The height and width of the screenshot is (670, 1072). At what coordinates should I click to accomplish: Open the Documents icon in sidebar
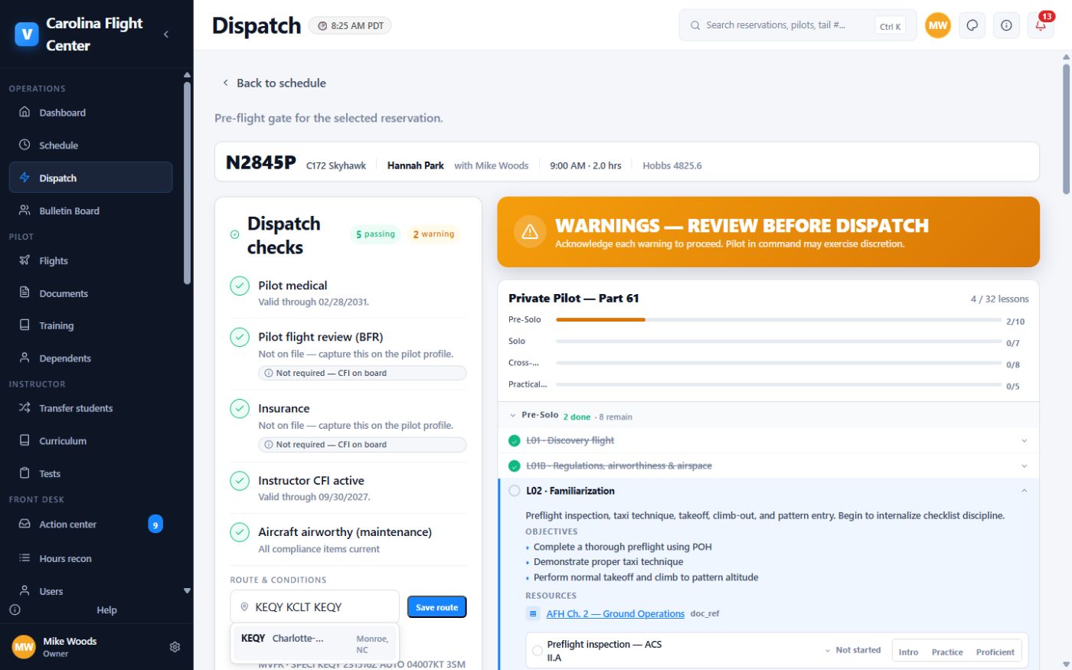click(x=25, y=293)
